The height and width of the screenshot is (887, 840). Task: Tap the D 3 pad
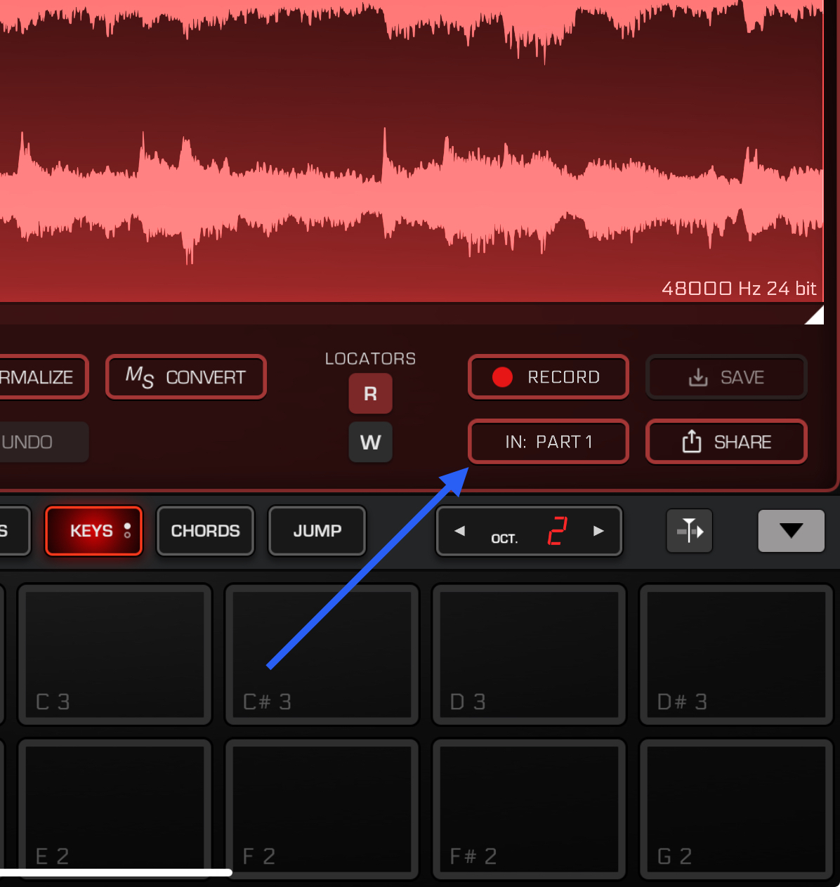[x=529, y=654]
